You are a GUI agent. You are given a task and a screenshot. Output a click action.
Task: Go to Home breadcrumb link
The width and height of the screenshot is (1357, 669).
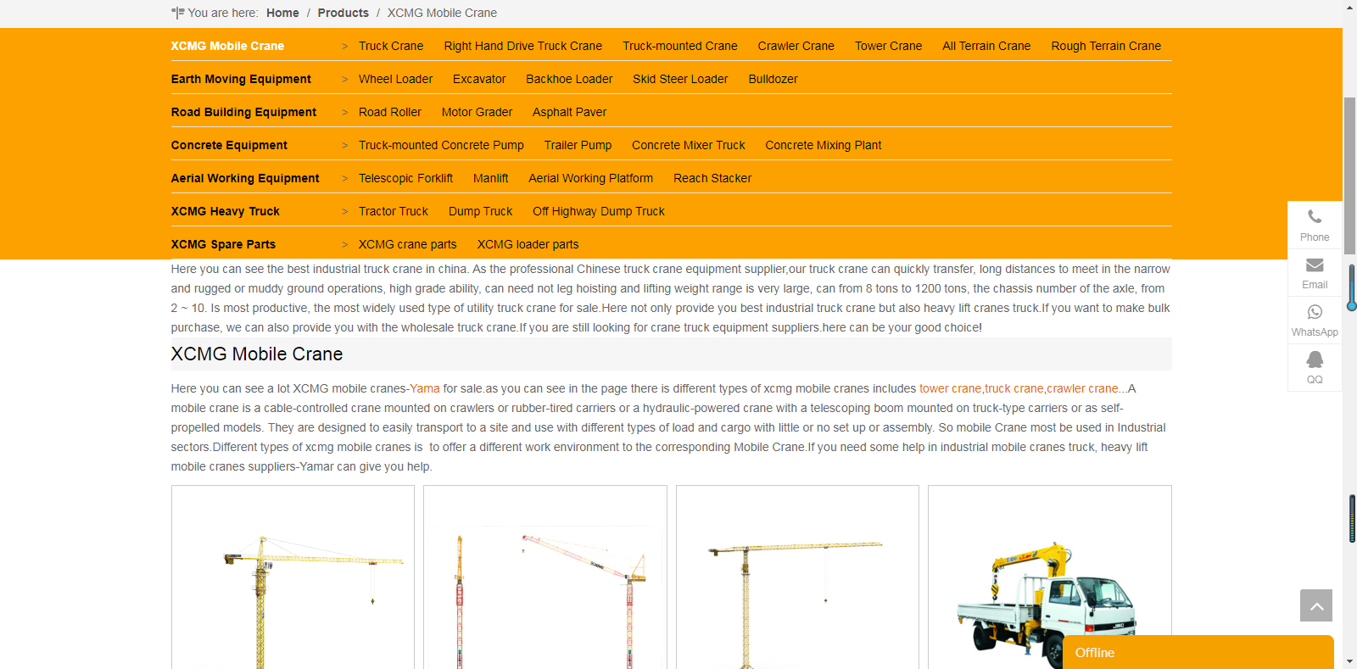(x=282, y=13)
